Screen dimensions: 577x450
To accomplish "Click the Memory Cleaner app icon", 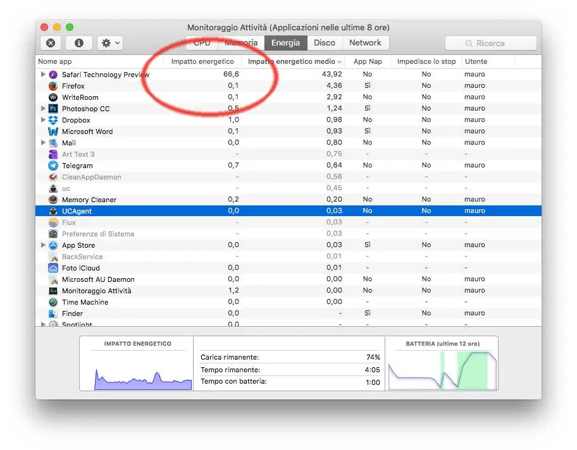I will (x=54, y=200).
